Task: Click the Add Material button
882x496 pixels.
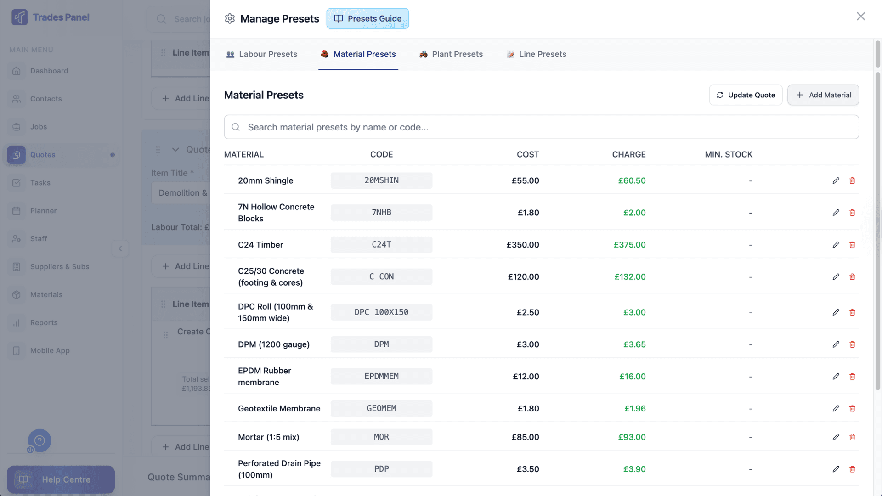Action: click(x=823, y=95)
